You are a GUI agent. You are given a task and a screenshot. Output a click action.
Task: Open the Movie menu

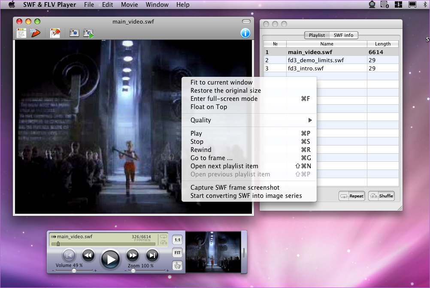coord(130,5)
